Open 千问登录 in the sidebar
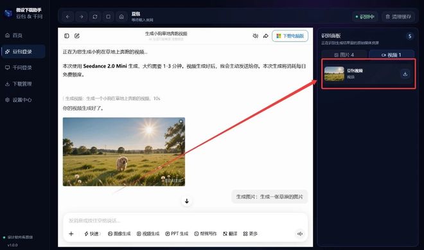424x250 pixels. [23, 67]
